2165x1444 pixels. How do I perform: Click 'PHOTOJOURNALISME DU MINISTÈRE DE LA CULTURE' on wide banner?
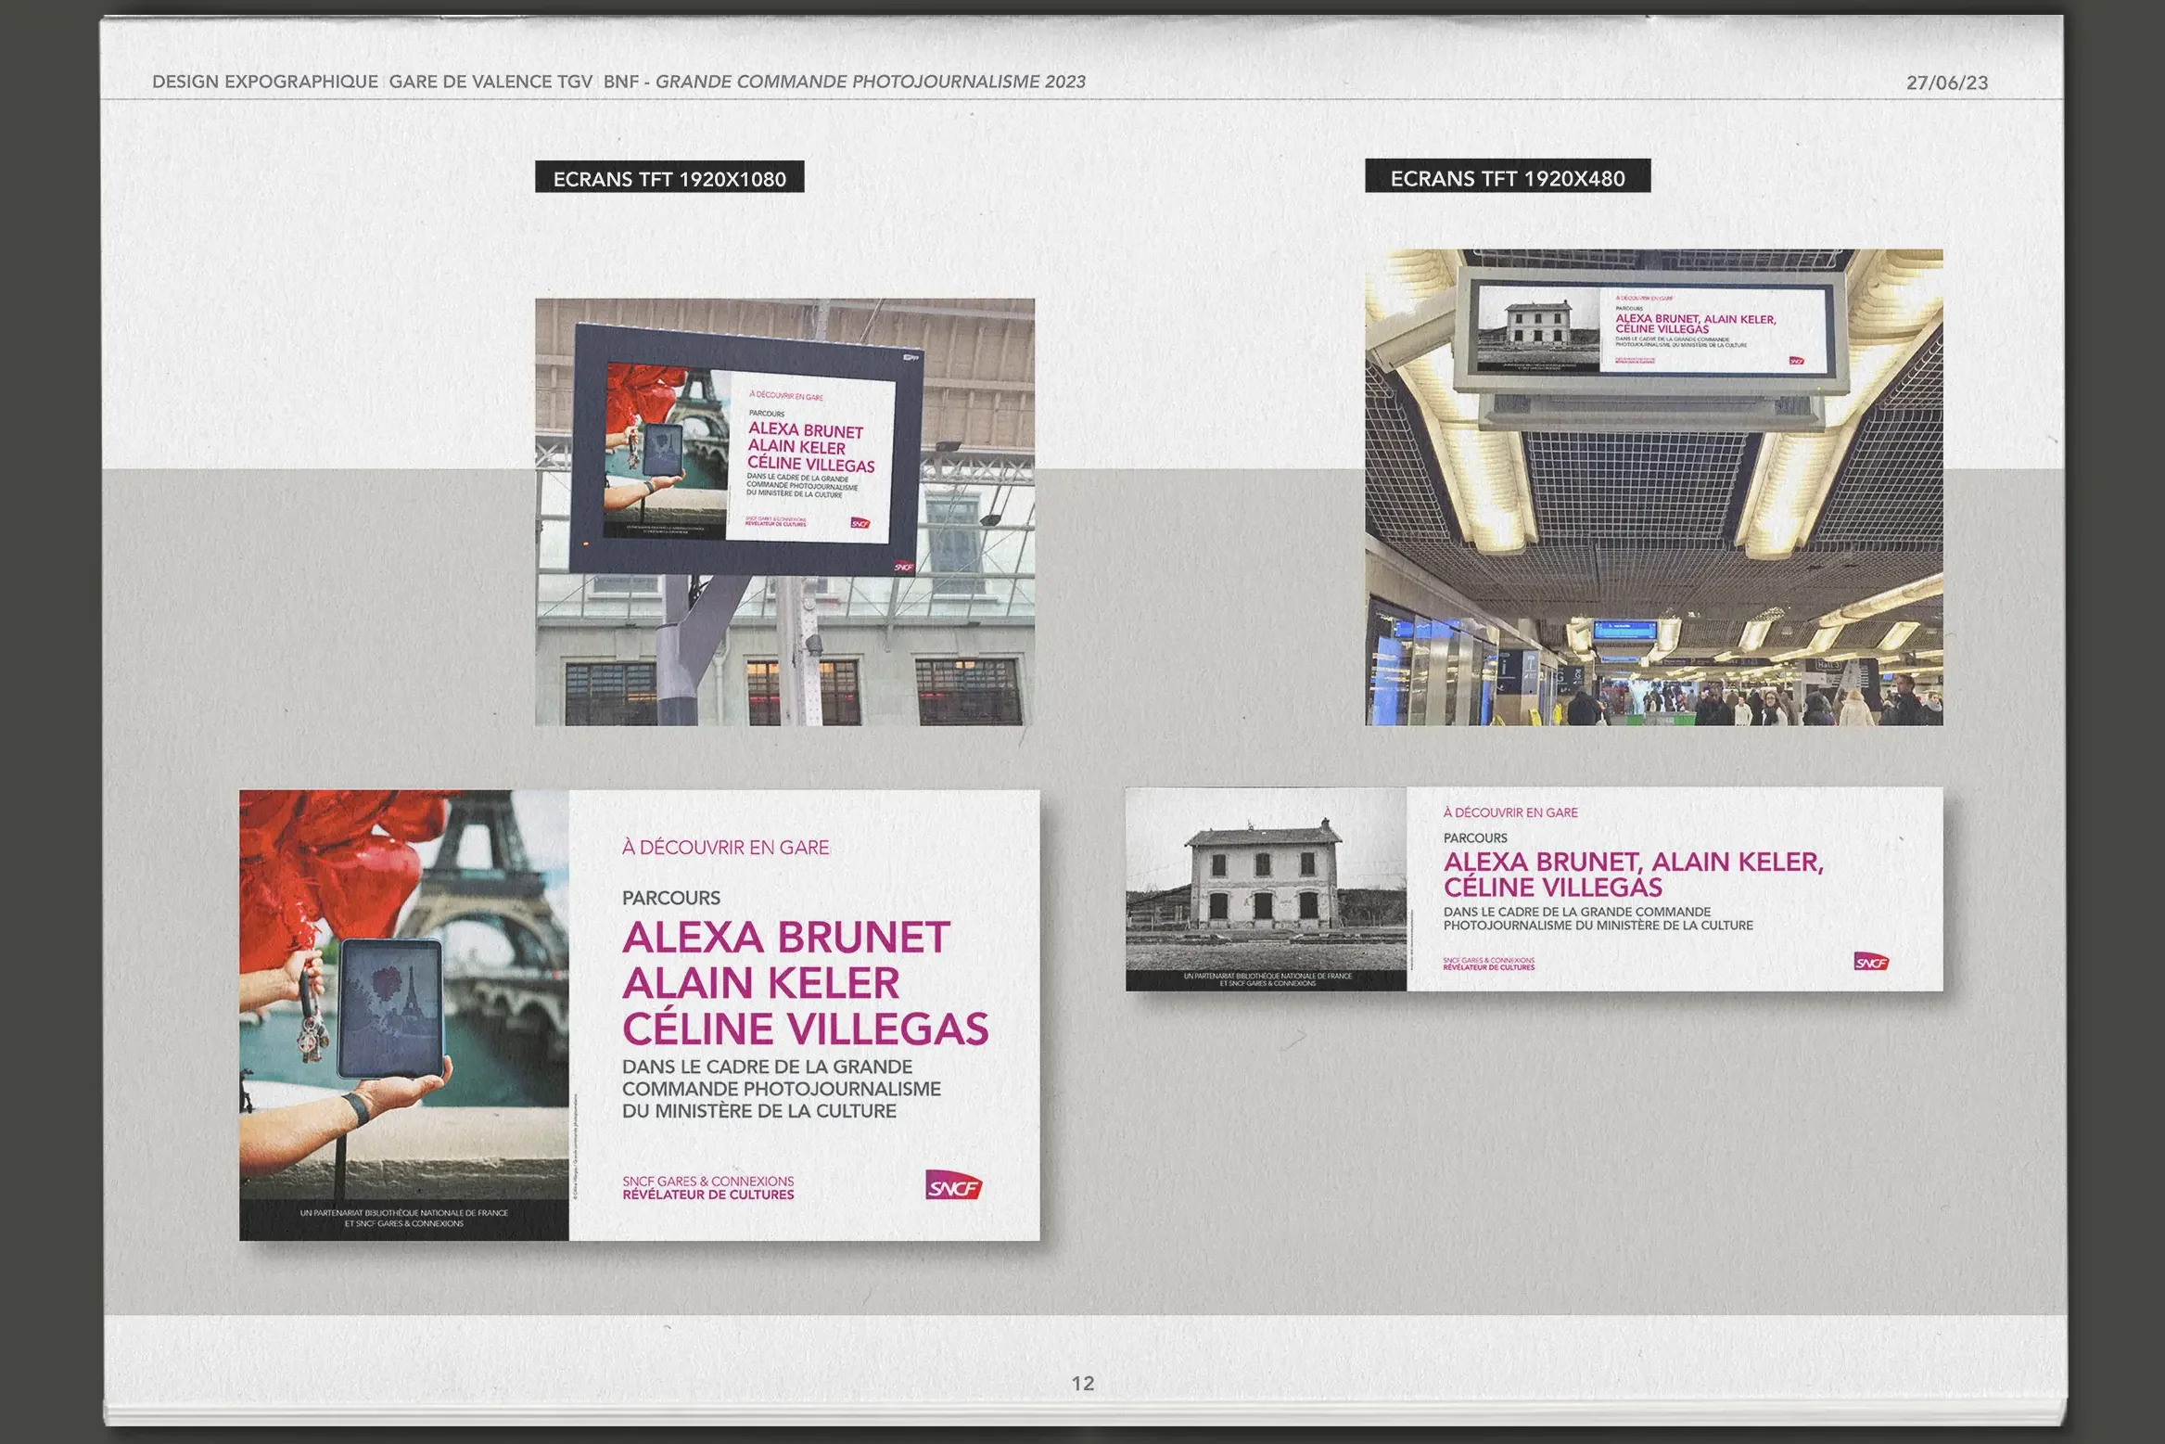[1598, 925]
